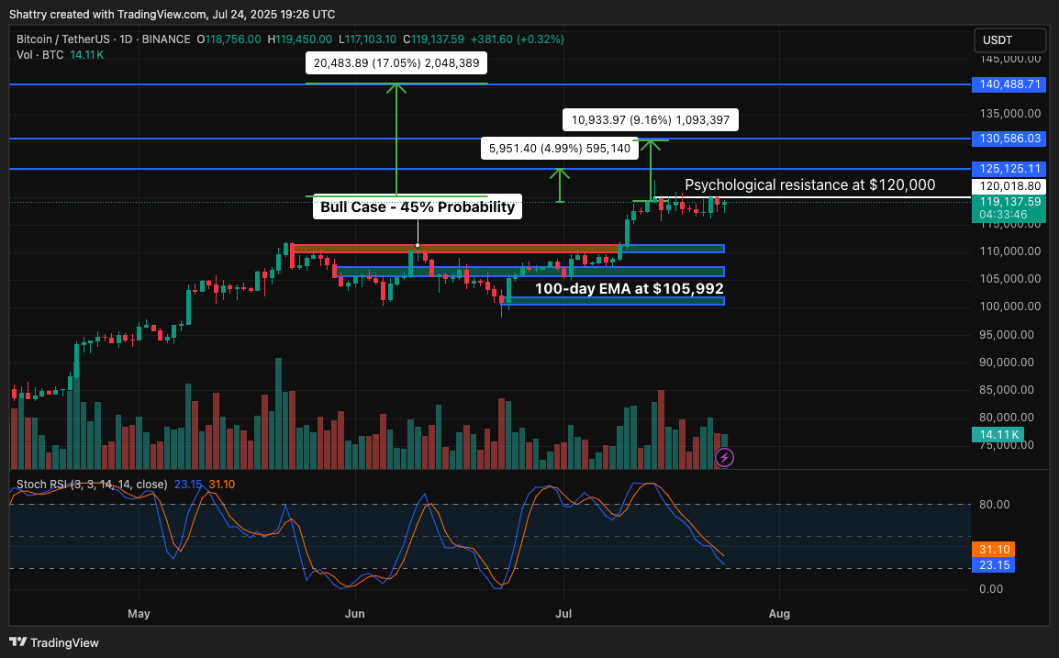The width and height of the screenshot is (1059, 658).
Task: Click the Psychological resistance at $120,000 text
Action: [809, 185]
